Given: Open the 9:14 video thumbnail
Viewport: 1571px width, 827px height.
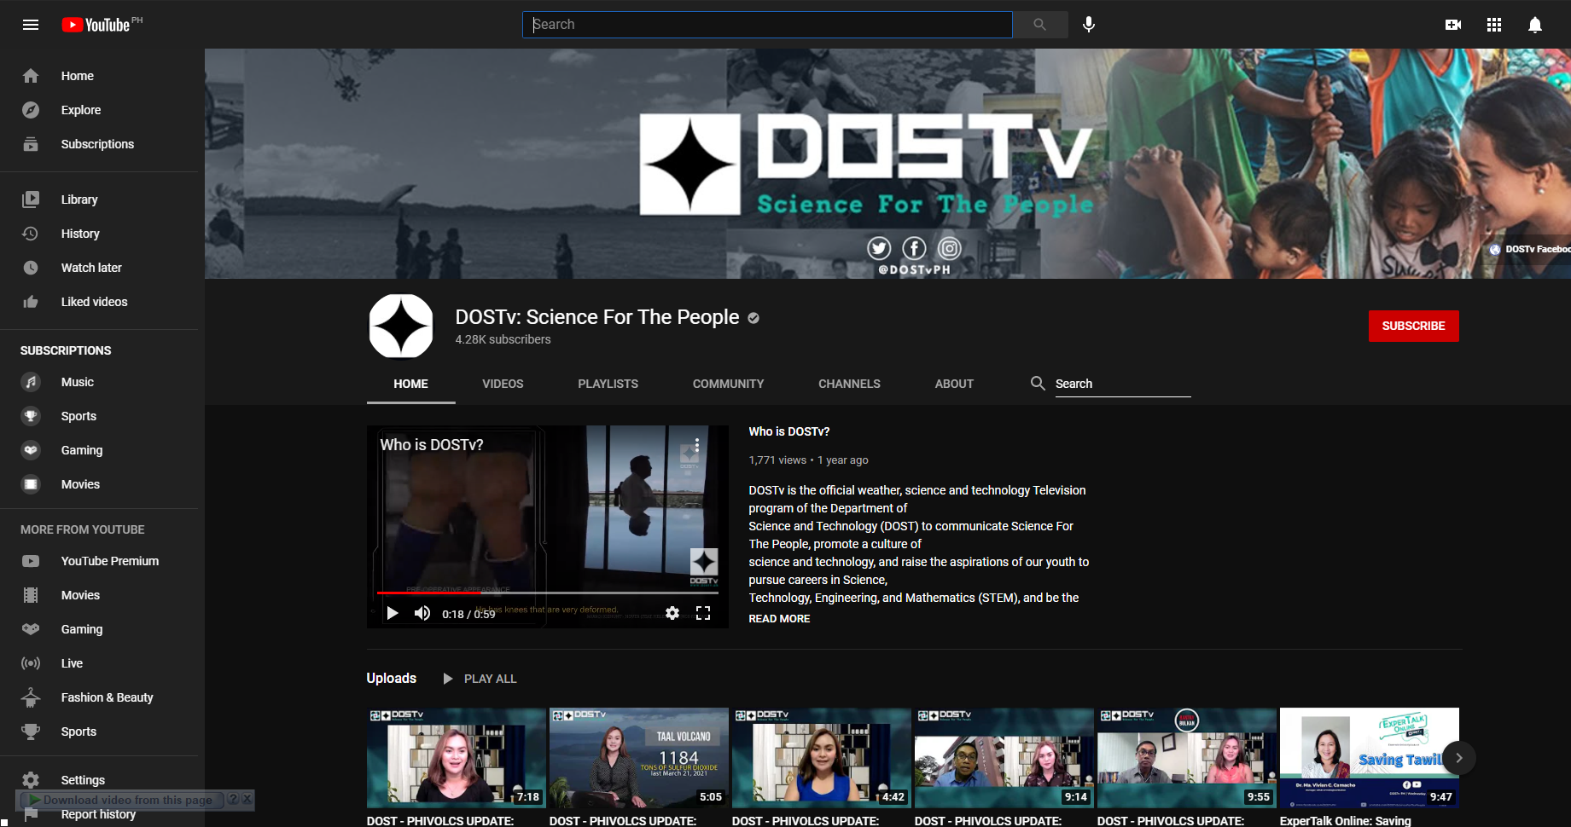Looking at the screenshot, I should tap(1004, 758).
